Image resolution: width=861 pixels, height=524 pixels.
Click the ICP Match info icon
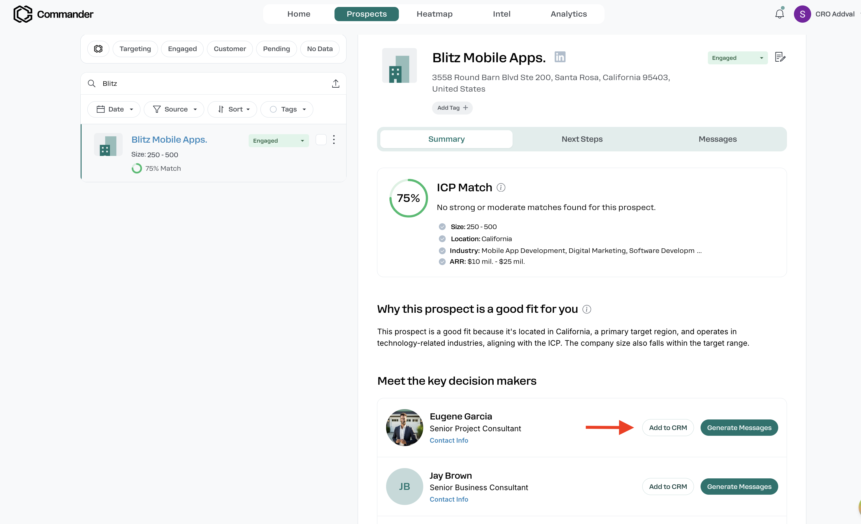(x=501, y=187)
